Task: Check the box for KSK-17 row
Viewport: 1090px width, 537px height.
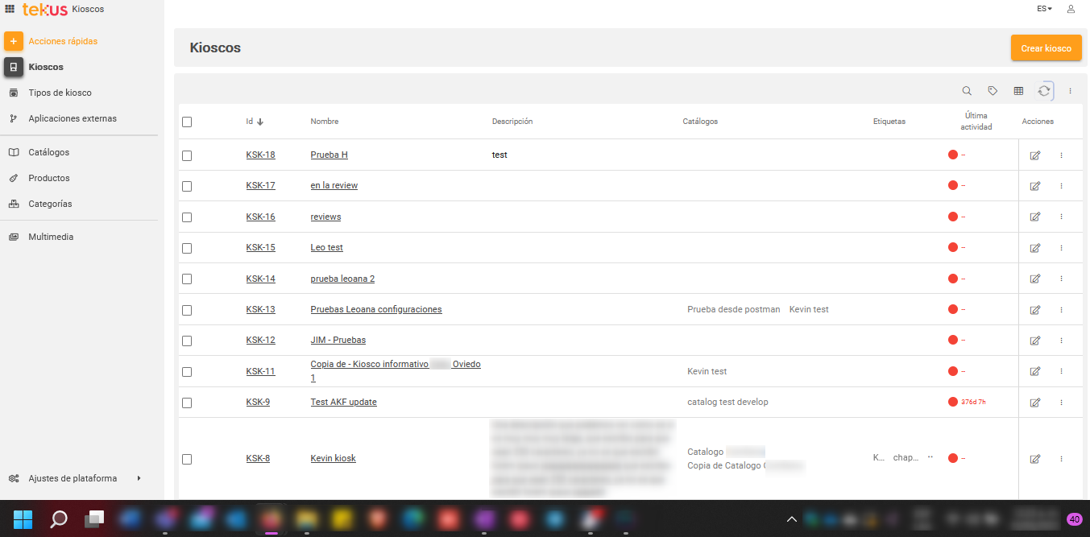Action: coord(187,186)
